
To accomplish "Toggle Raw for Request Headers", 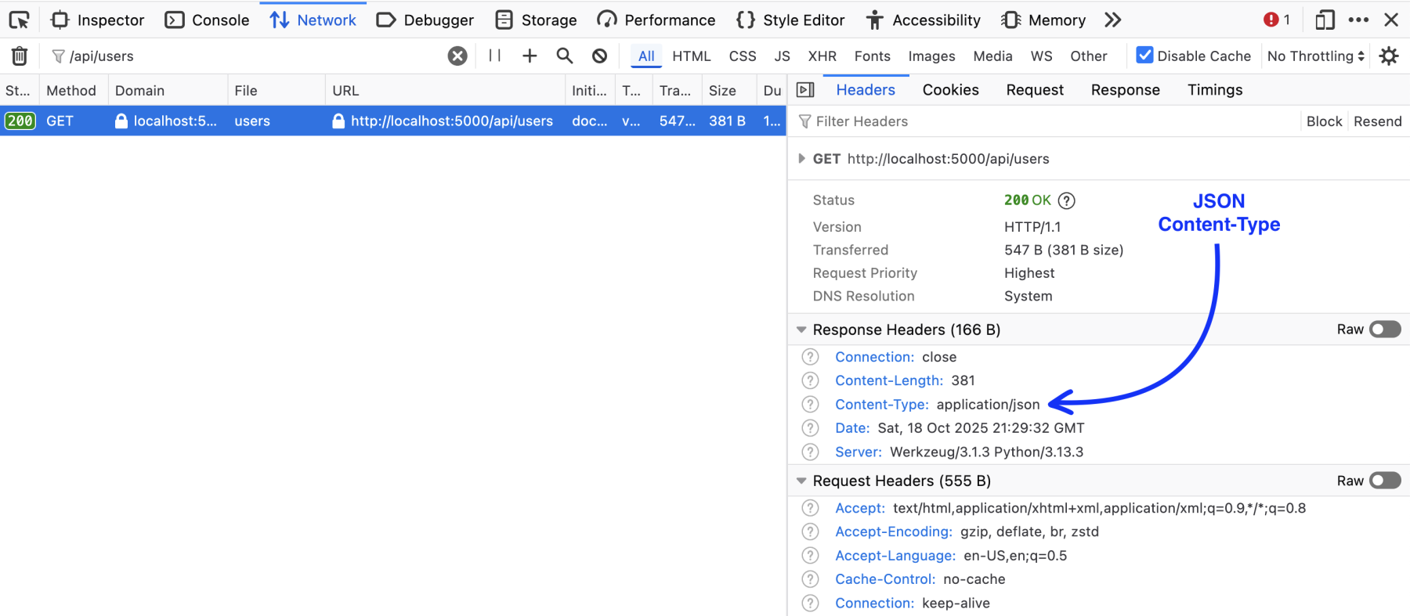I will tap(1384, 481).
